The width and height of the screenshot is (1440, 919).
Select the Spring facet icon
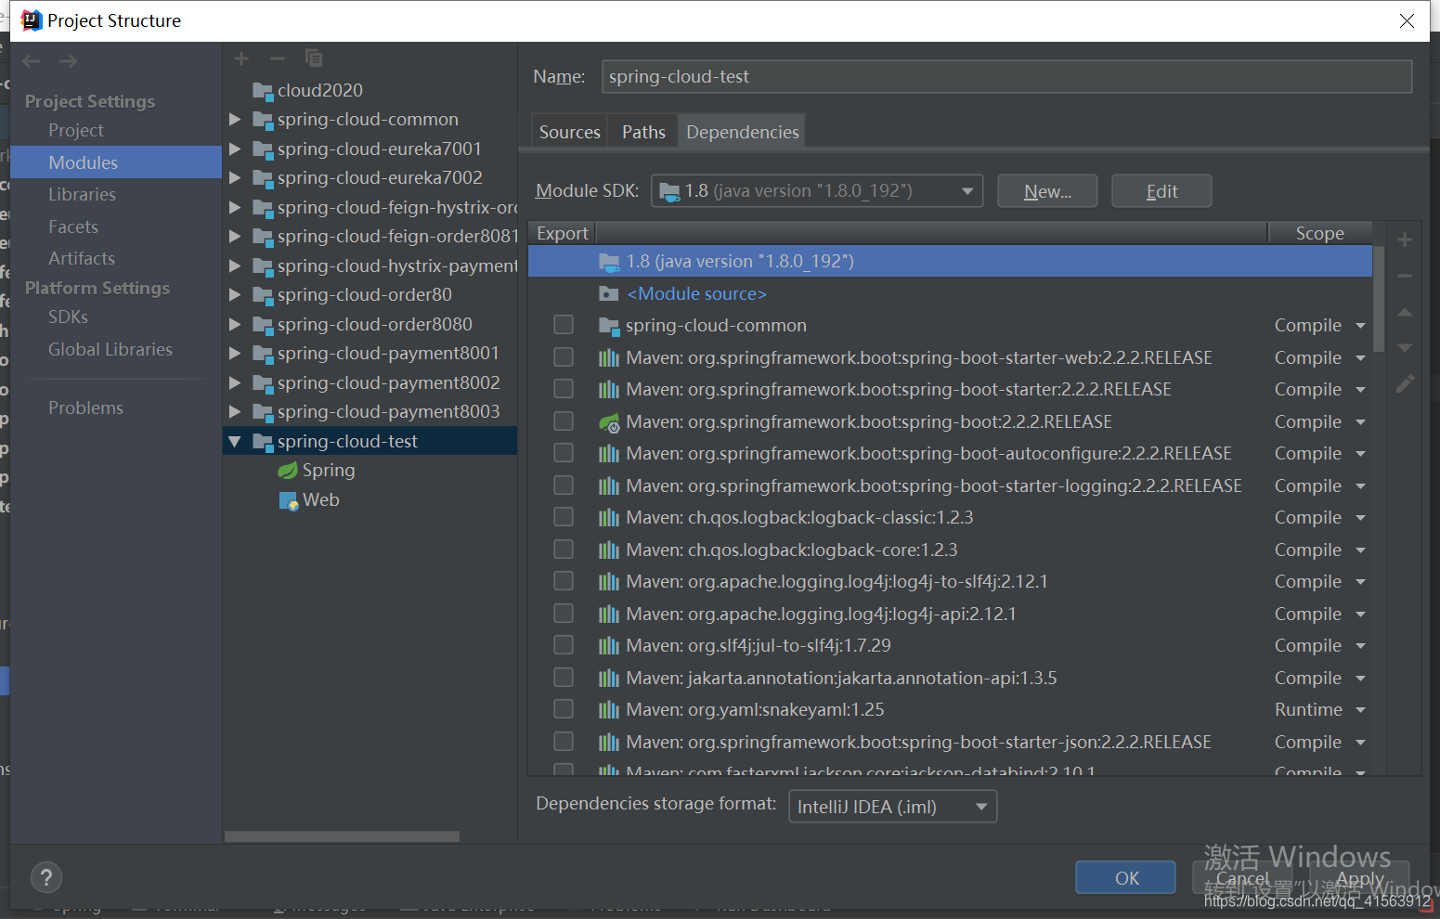tap(288, 471)
